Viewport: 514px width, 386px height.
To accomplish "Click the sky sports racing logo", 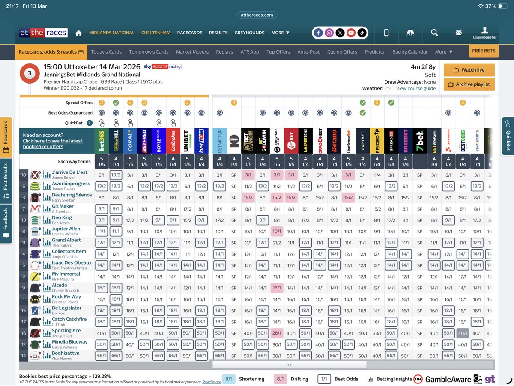I will point(162,66).
